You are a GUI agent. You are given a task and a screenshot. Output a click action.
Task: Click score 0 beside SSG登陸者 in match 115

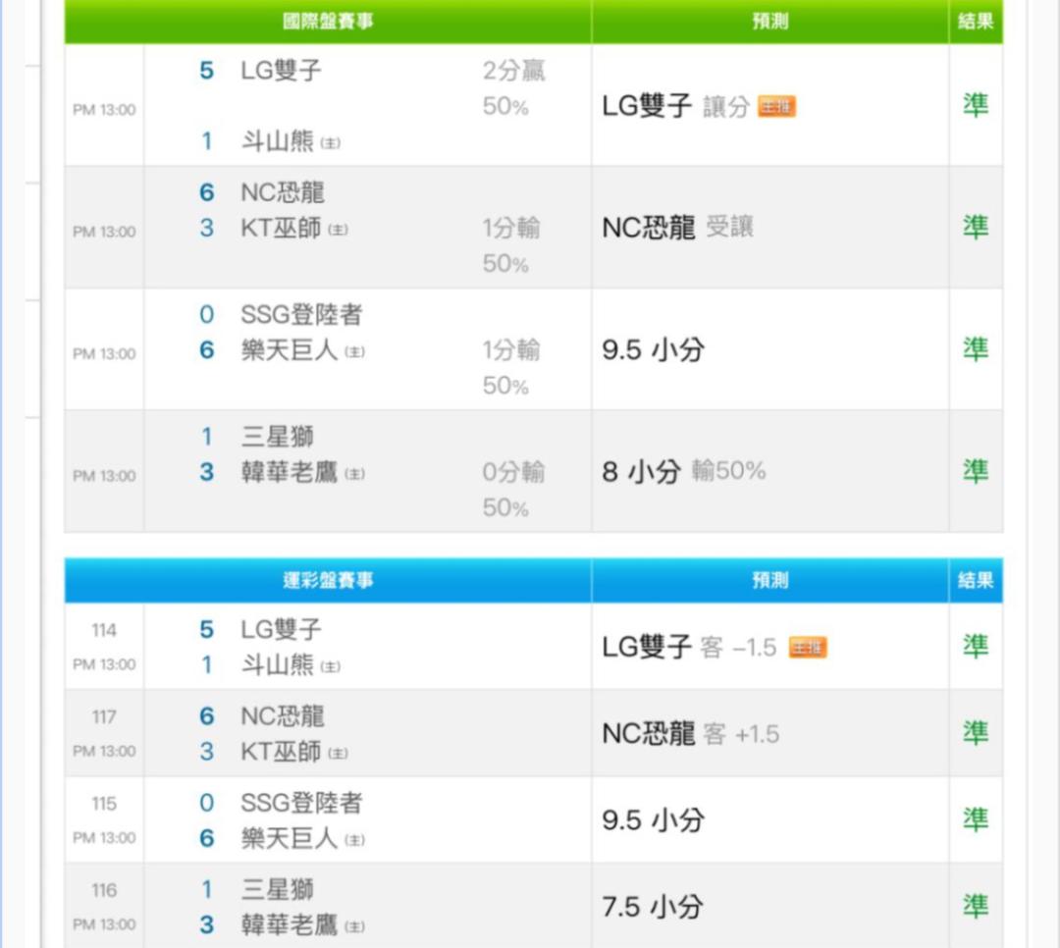point(207,804)
